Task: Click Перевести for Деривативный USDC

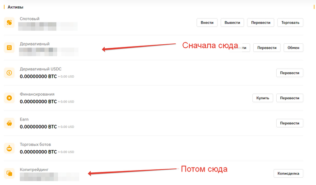Action: (x=290, y=73)
